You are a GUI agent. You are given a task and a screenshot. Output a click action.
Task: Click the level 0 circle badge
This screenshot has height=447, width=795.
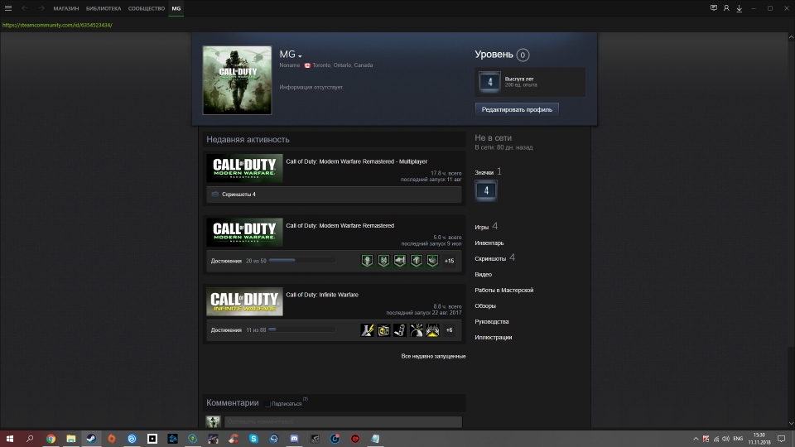tap(523, 55)
